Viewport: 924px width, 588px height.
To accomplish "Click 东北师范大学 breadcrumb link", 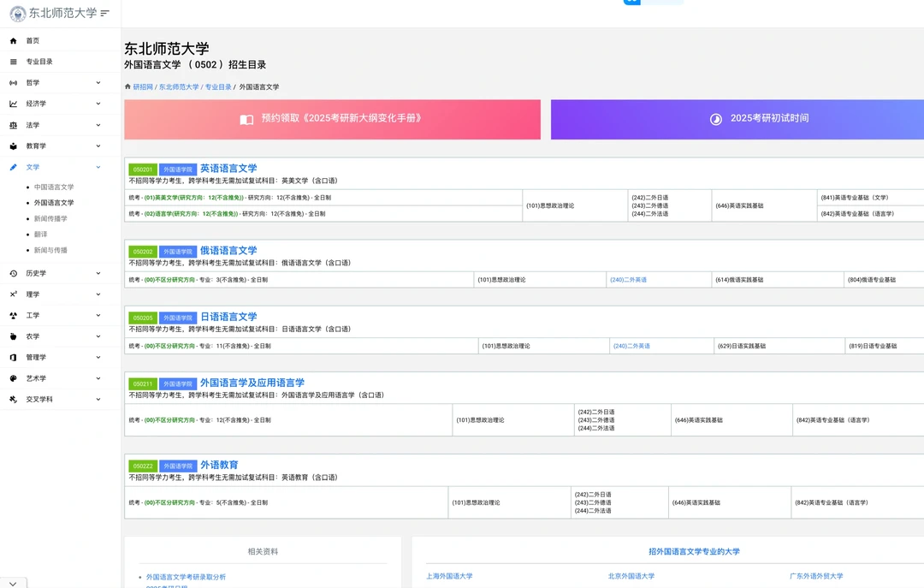I will [x=179, y=86].
